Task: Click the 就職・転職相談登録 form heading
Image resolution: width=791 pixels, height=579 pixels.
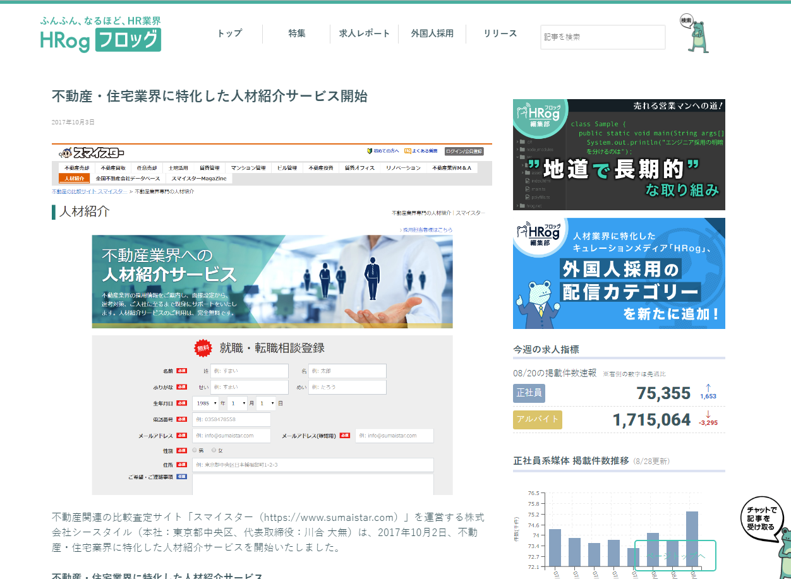Action: [272, 348]
